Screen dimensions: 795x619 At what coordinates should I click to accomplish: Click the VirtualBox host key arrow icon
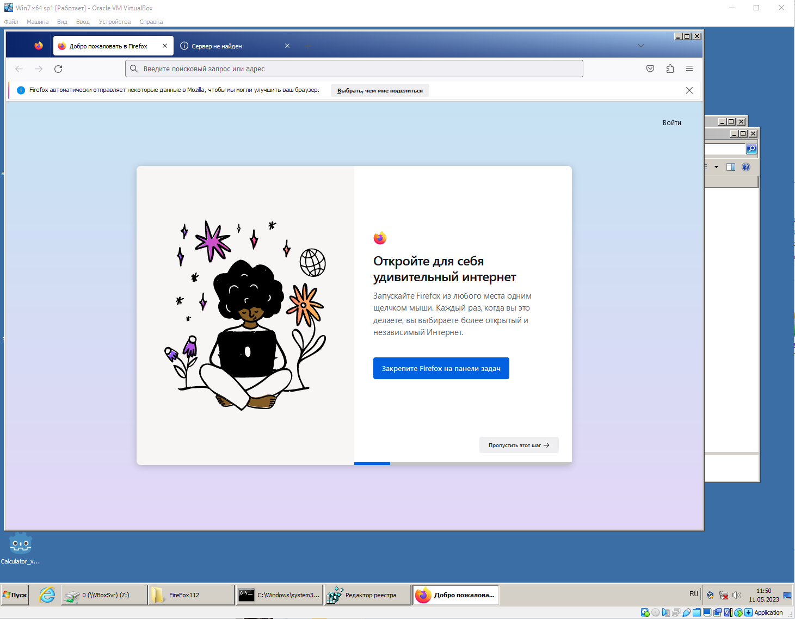tap(749, 612)
